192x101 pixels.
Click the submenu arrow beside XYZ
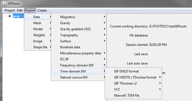coord(160,89)
